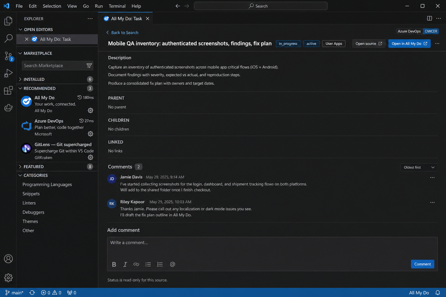The image size is (446, 297).
Task: Open the Edit menu
Action: pyautogui.click(x=33, y=6)
